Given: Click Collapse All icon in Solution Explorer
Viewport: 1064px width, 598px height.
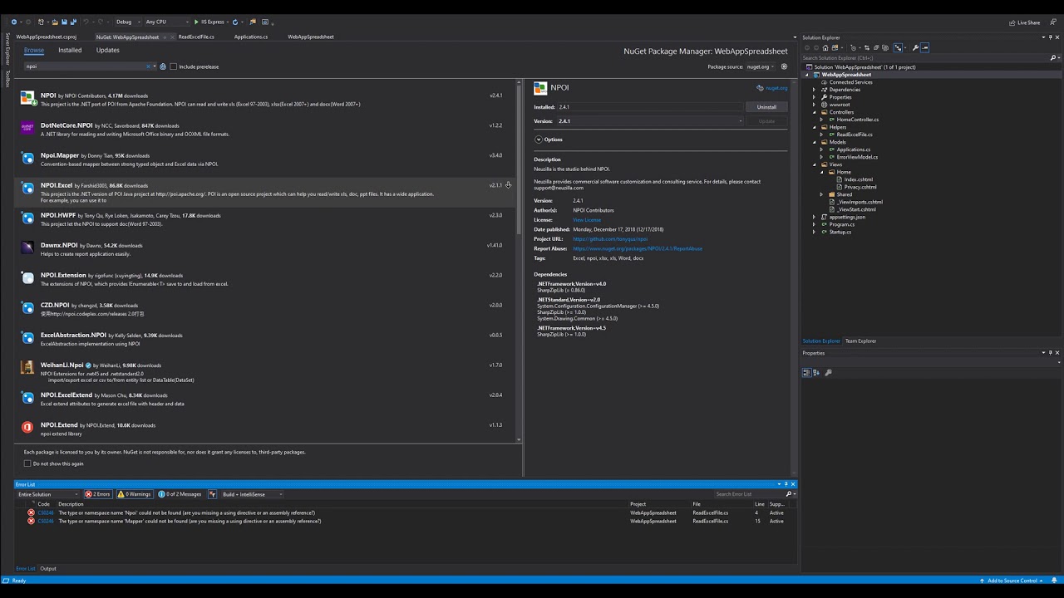Looking at the screenshot, I should [x=876, y=47].
